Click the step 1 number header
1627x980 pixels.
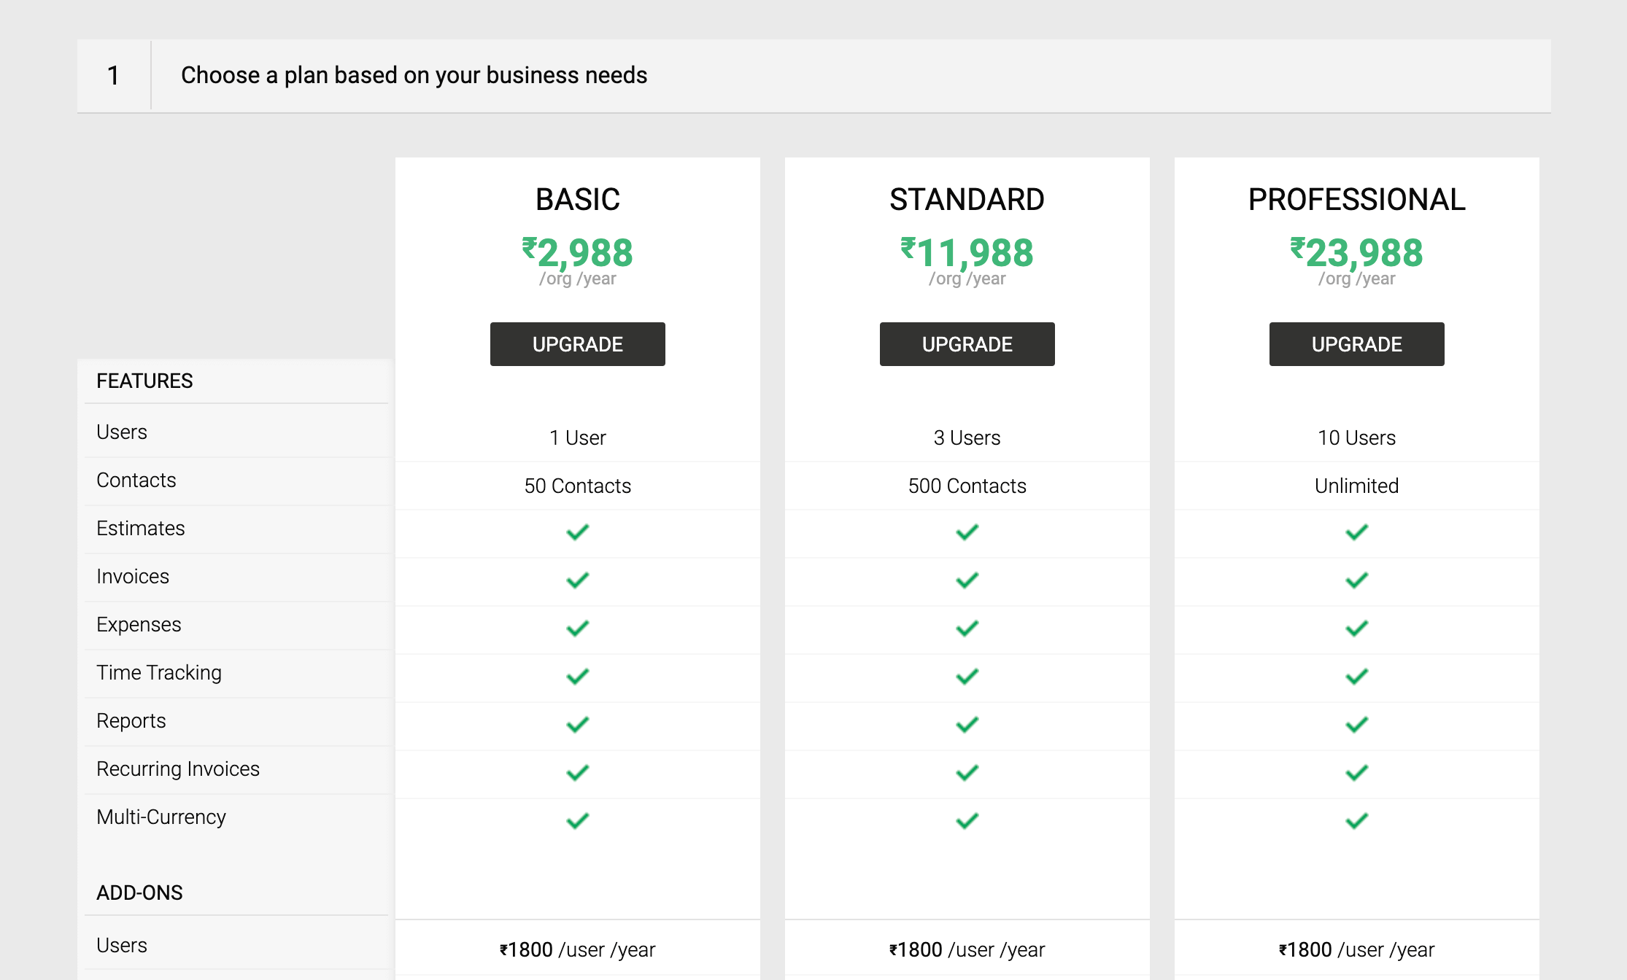tap(113, 75)
